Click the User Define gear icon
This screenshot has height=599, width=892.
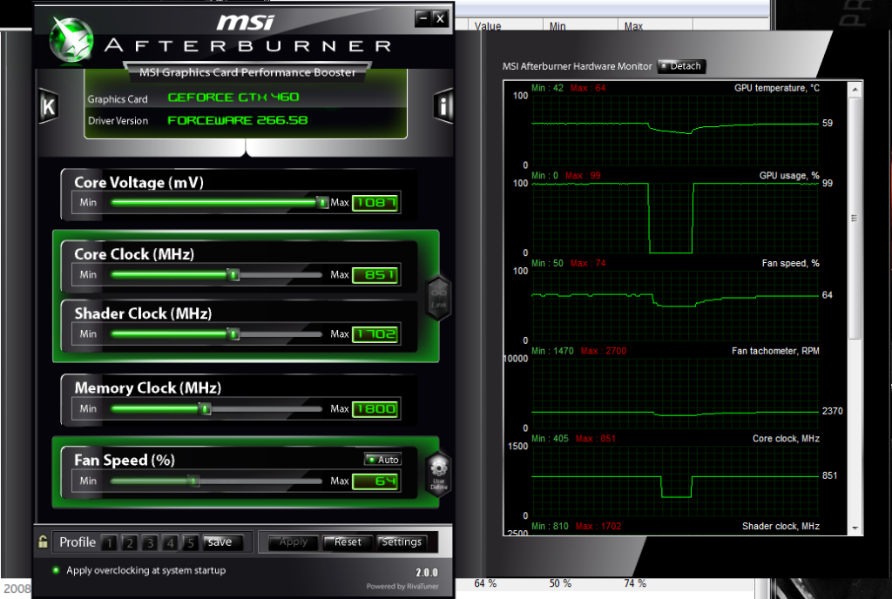(438, 471)
